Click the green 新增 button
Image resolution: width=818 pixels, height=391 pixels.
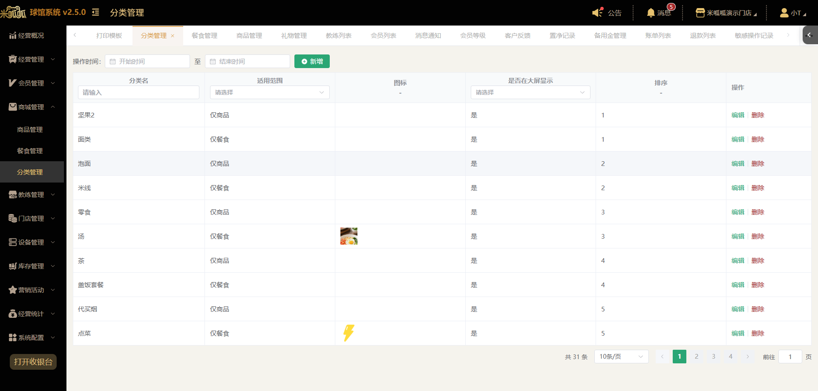point(312,61)
